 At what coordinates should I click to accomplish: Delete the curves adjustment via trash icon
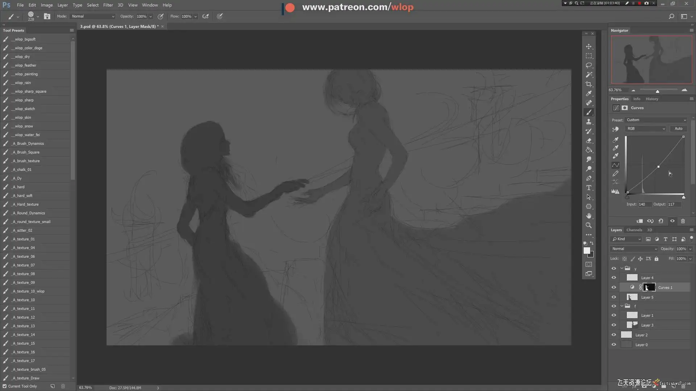[x=683, y=221]
